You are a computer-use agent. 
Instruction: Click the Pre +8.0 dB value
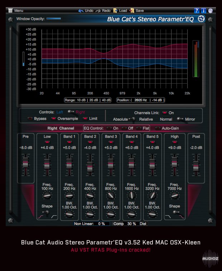[26, 148]
